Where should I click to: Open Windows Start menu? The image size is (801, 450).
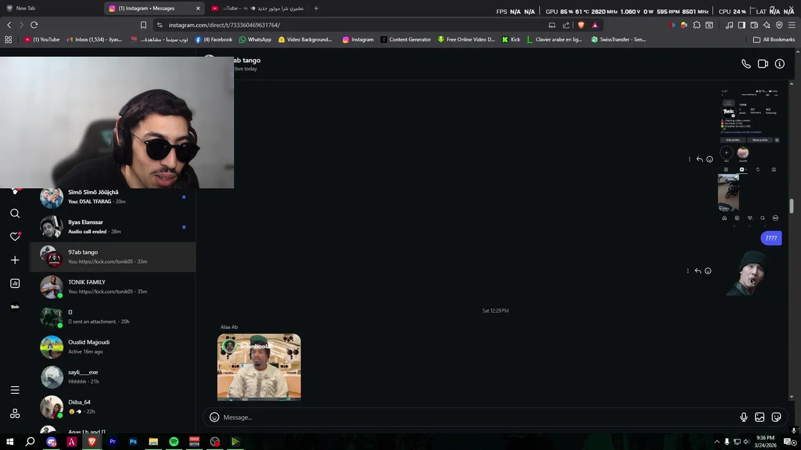(x=9, y=442)
